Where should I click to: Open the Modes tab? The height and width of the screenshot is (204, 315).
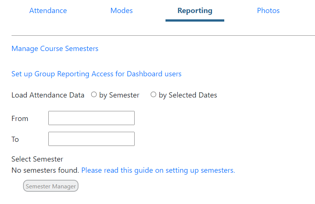[122, 11]
